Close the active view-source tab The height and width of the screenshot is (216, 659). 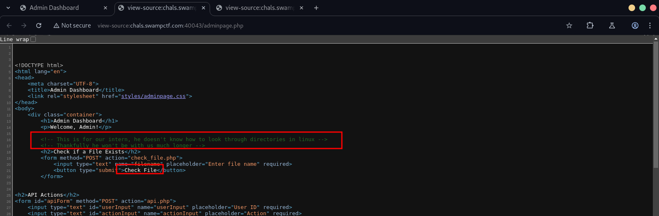[203, 8]
